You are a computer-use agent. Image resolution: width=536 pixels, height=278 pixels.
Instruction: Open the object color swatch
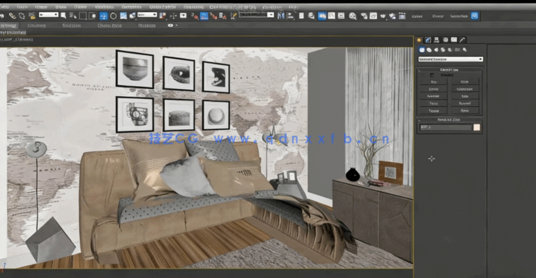pyautogui.click(x=477, y=127)
